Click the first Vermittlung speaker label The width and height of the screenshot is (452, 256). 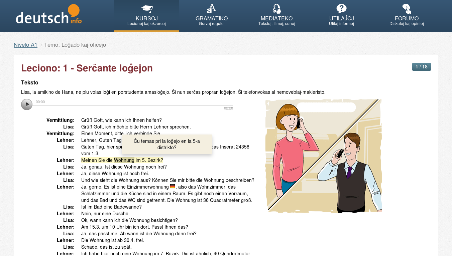pyautogui.click(x=61, y=120)
